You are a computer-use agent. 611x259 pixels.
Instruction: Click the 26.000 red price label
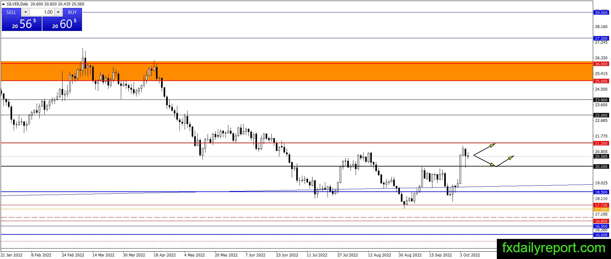click(x=601, y=64)
